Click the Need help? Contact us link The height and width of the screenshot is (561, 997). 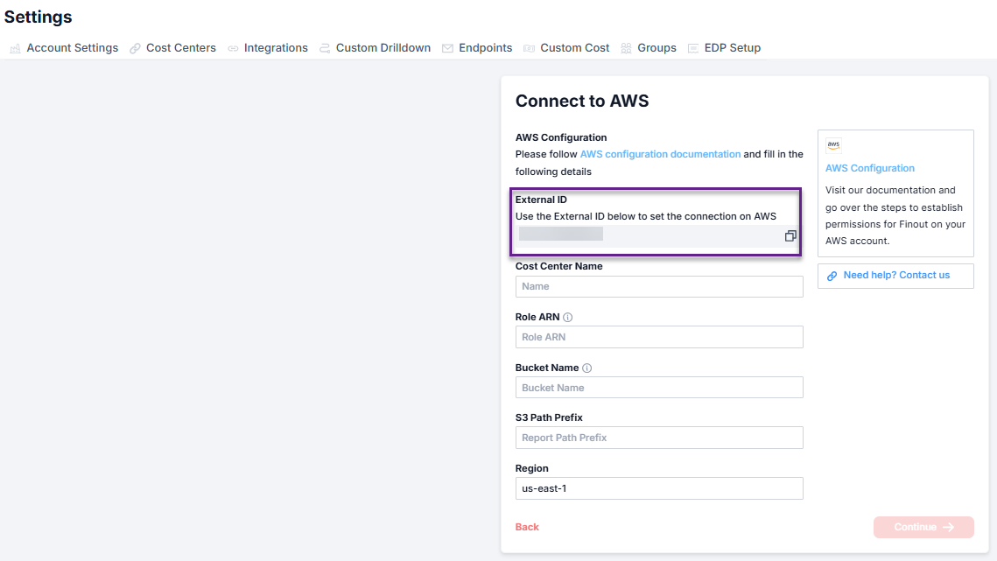(896, 276)
